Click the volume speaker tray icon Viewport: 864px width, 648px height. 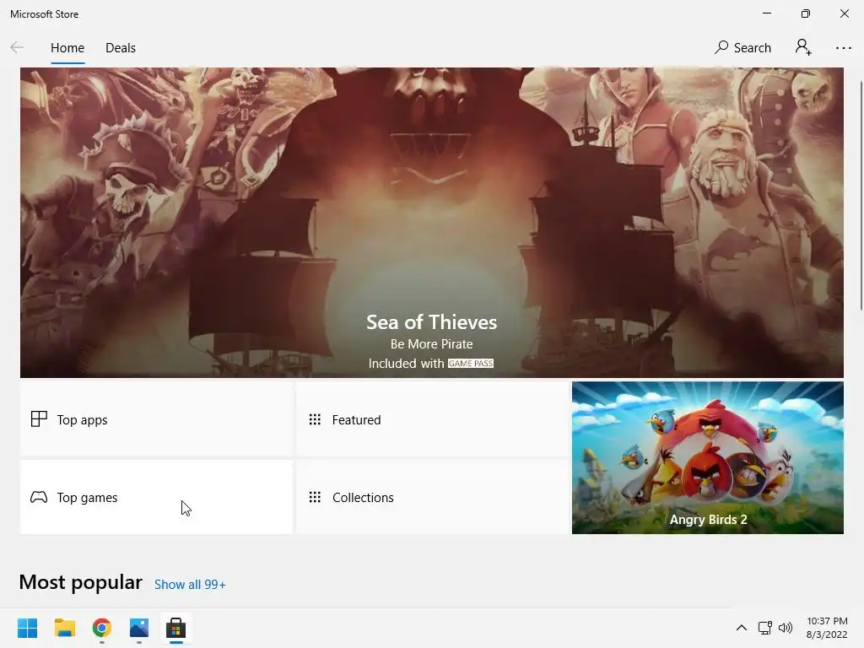click(786, 628)
